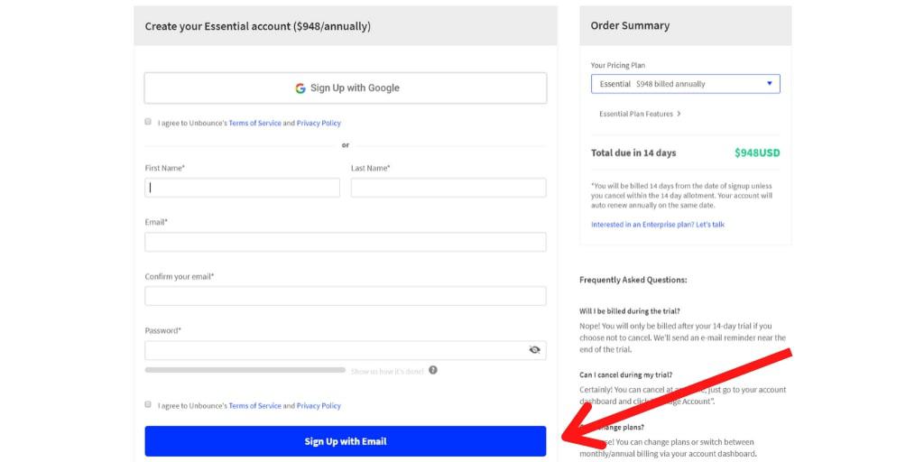
Task: Click the Sign Up with Google button
Action: coord(346,88)
